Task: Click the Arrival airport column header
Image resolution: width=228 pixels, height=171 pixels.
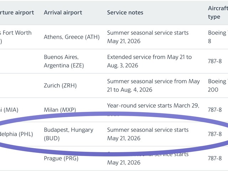Action: point(63,12)
